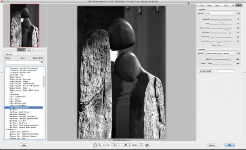Click the Texture Opacity value 100
The image size is (246, 150).
coord(237,59)
